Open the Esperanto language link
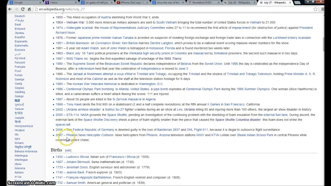Viewport: 331px width, 186px height. pos(21,41)
